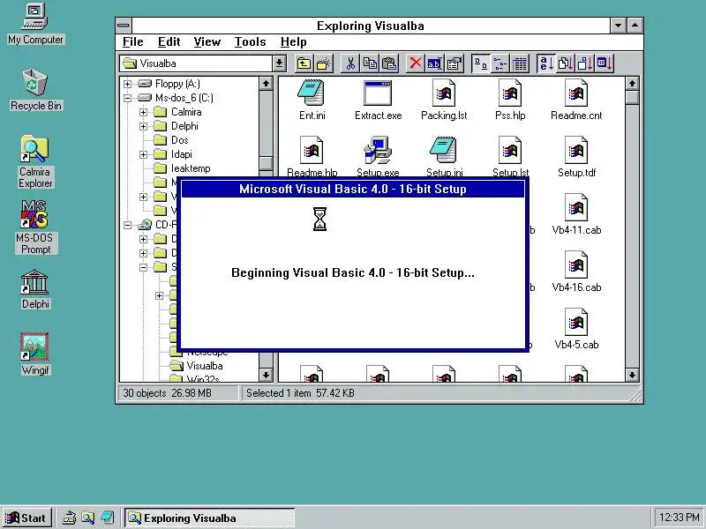Create a new folder toolbar icon
The image size is (706, 529).
coord(323,63)
